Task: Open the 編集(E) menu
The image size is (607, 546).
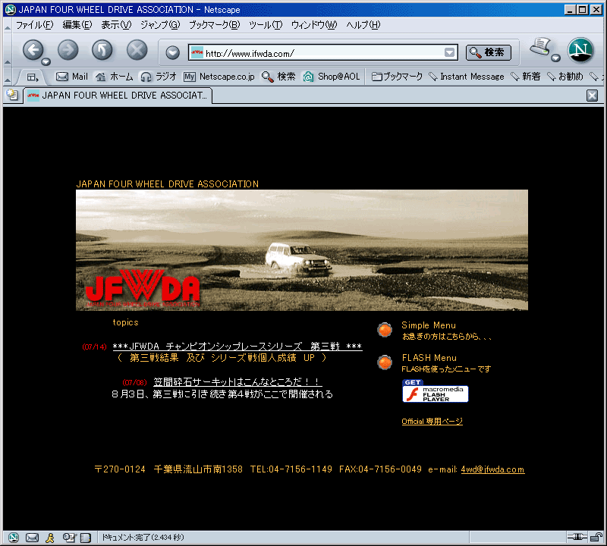Action: pos(77,25)
